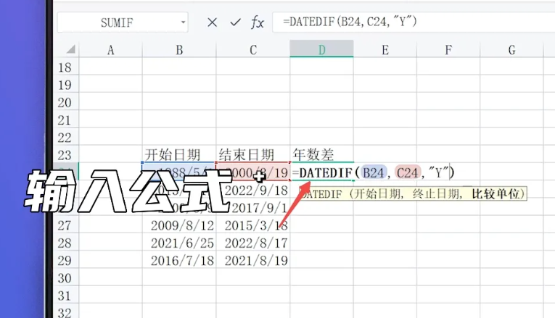Image resolution: width=555 pixels, height=318 pixels.
Task: Open the SUMIF name box dropdown
Action: click(183, 22)
